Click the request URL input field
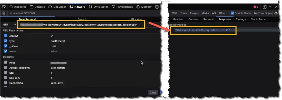The height and width of the screenshot is (100, 282). [81, 25]
